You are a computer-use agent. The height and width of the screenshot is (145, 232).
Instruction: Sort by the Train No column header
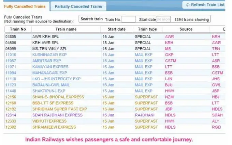(x=18, y=29)
